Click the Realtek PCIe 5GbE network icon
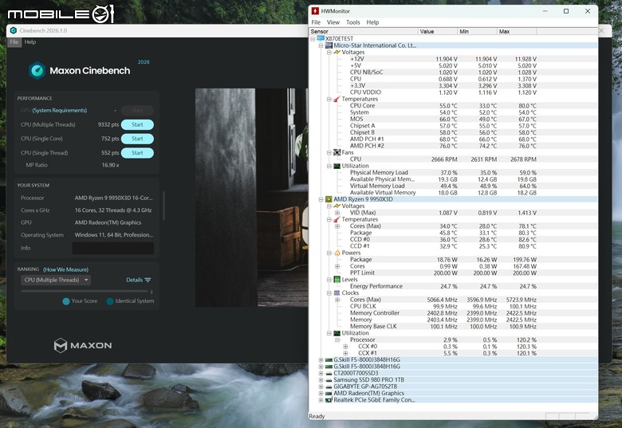The height and width of the screenshot is (428, 622). point(329,400)
